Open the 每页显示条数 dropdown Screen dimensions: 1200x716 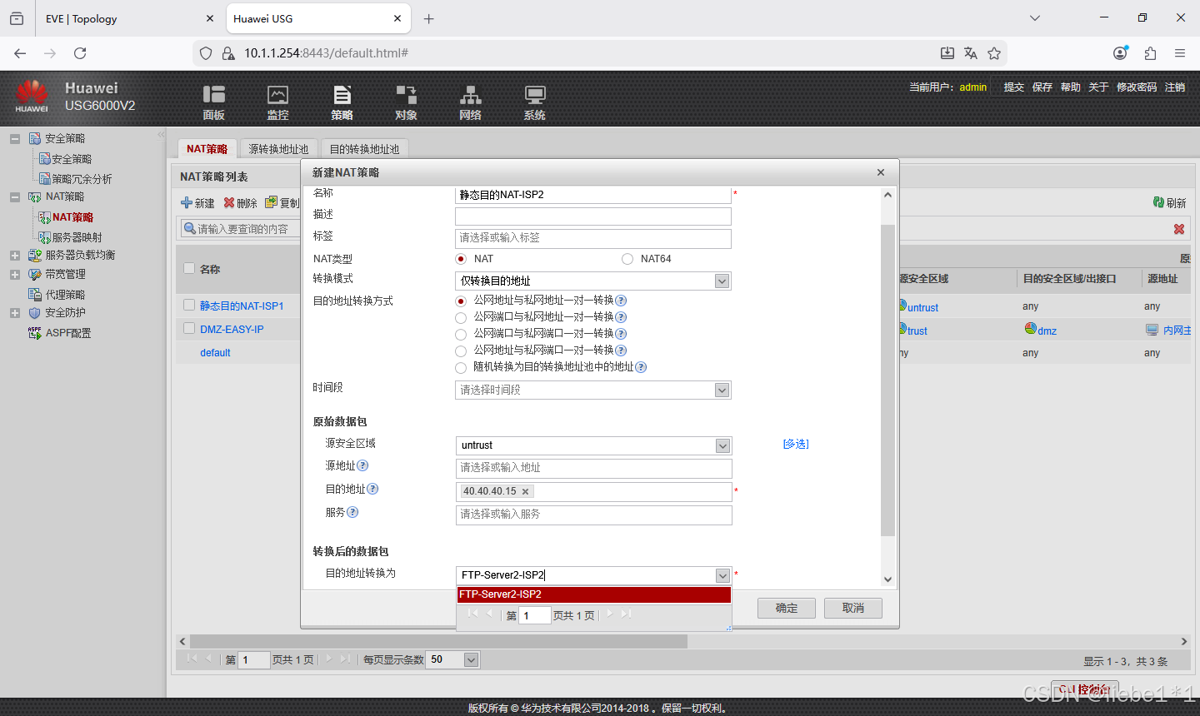click(x=471, y=660)
